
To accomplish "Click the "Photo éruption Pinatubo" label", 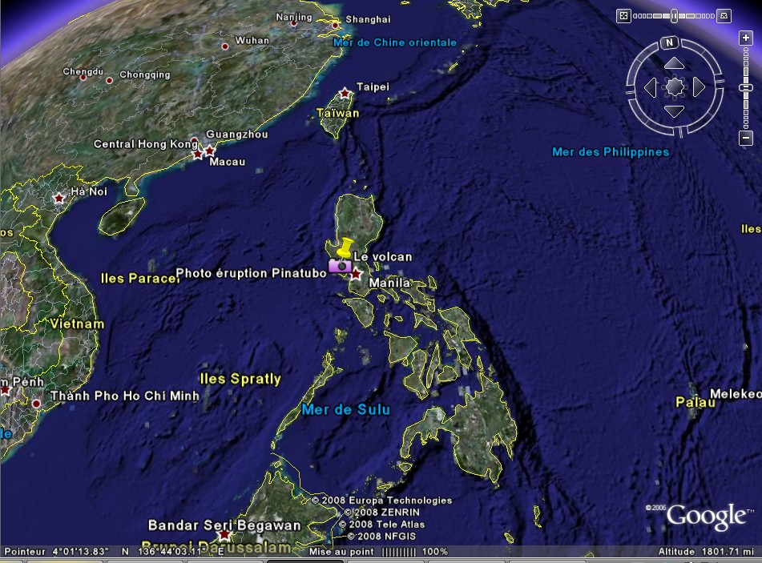I will point(251,273).
